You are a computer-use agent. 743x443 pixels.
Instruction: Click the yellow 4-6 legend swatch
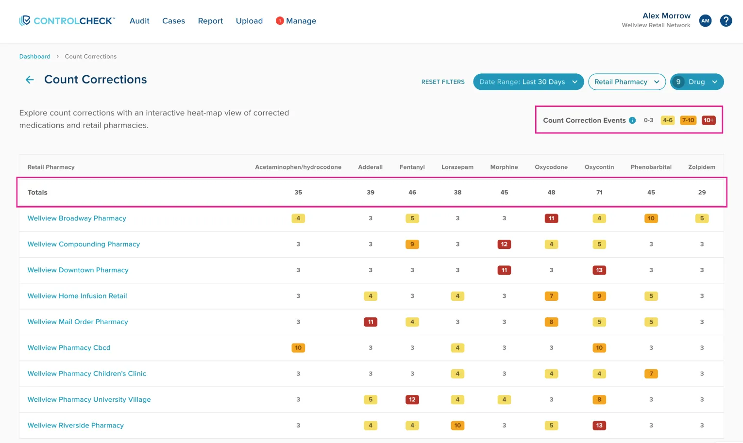668,120
